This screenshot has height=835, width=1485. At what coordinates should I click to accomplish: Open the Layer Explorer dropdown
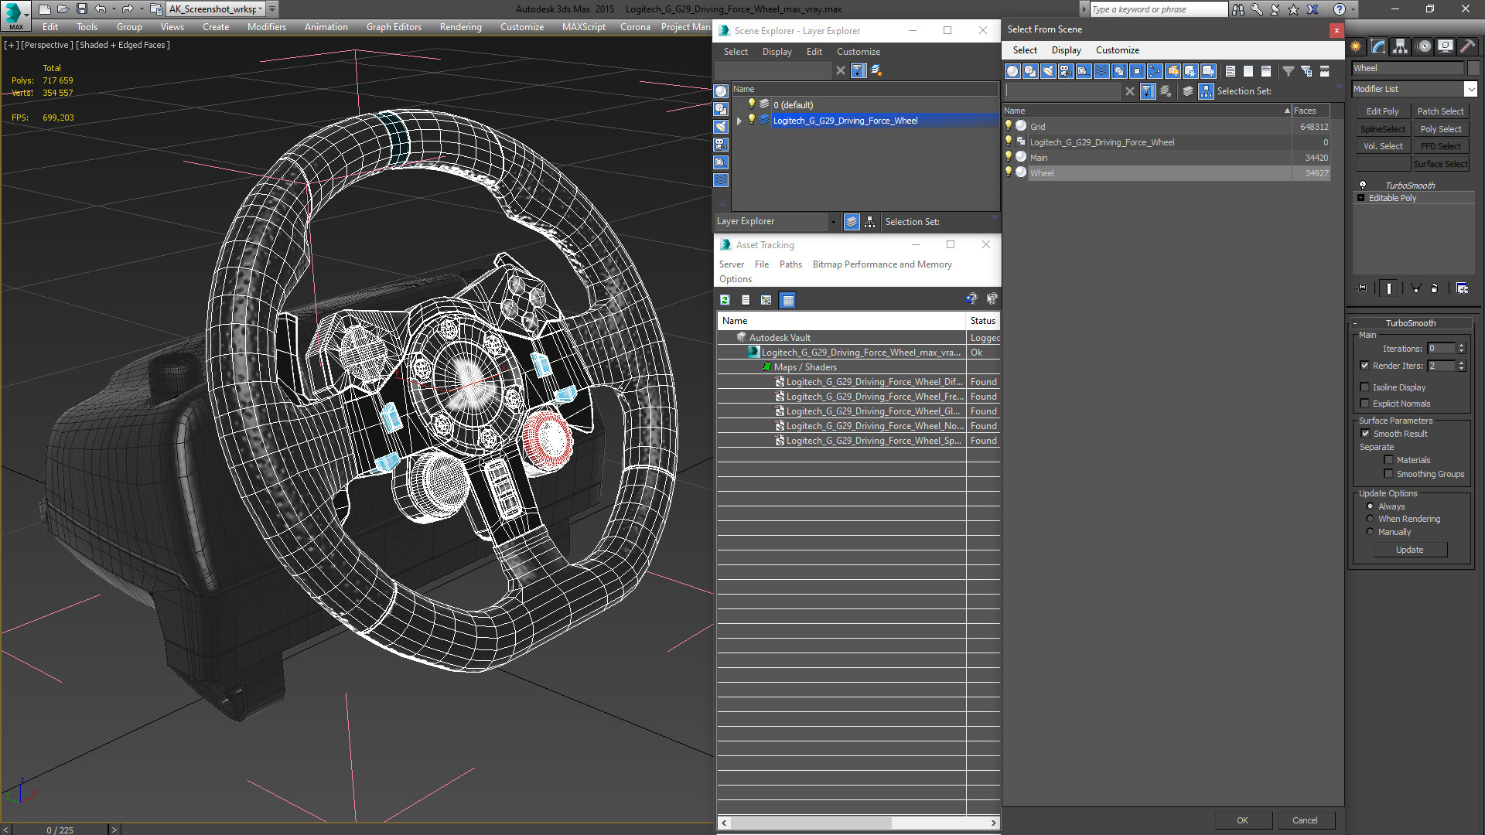click(833, 222)
